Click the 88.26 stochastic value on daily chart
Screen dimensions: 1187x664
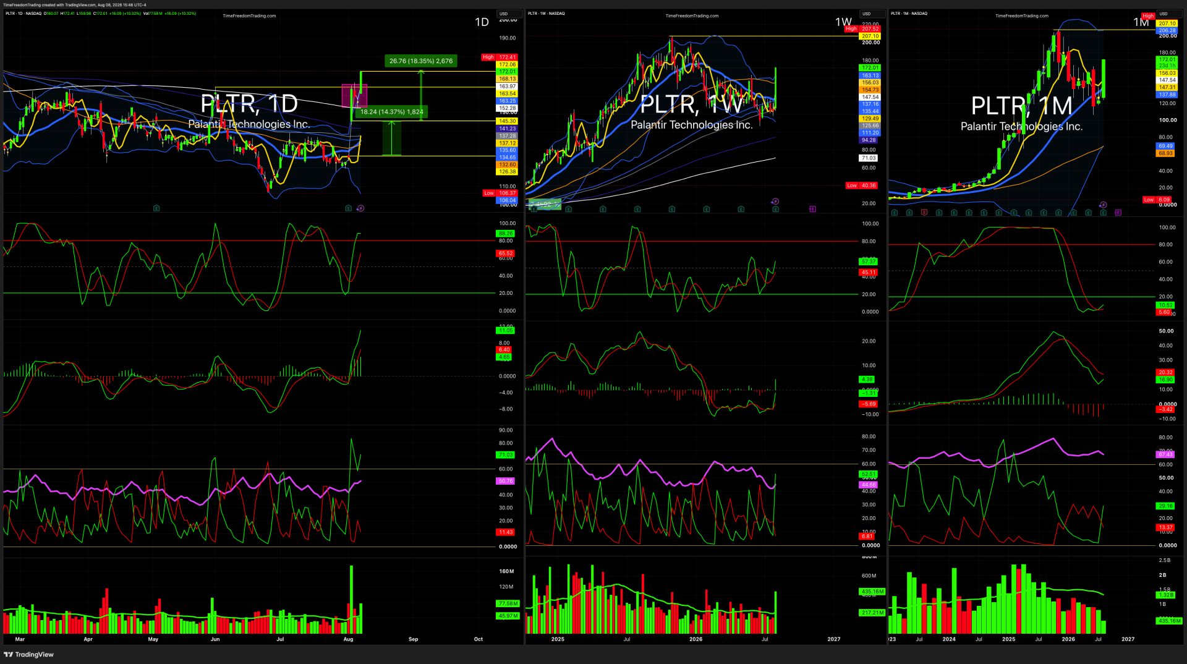pyautogui.click(x=506, y=234)
